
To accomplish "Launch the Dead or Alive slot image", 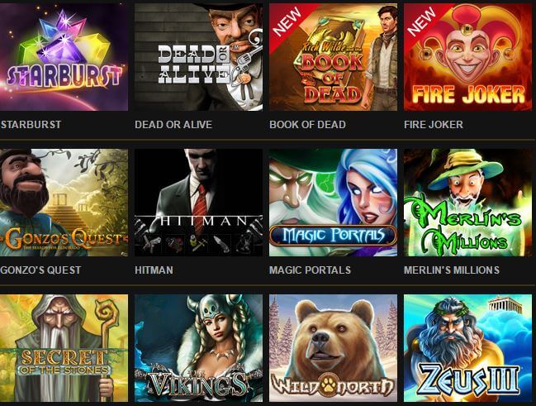I will coord(198,57).
